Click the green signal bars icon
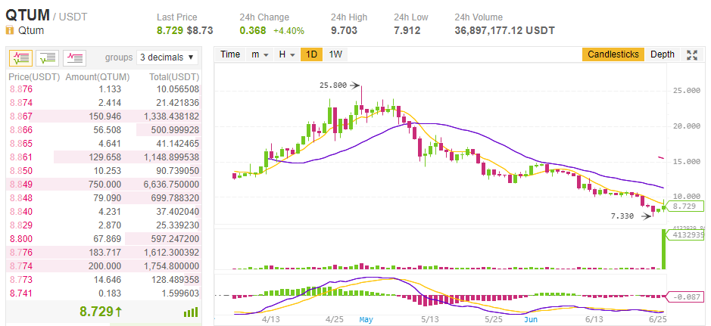The height and width of the screenshot is (326, 711). pyautogui.click(x=191, y=312)
